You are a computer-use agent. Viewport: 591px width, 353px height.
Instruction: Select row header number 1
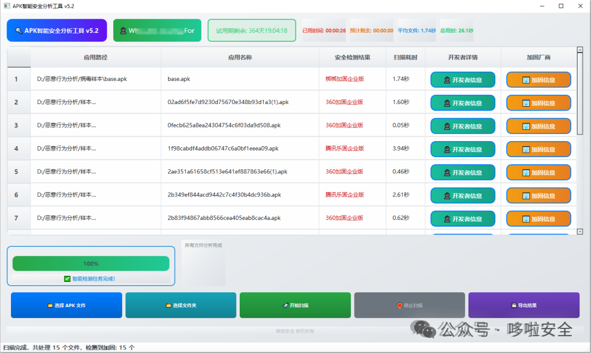click(x=19, y=79)
